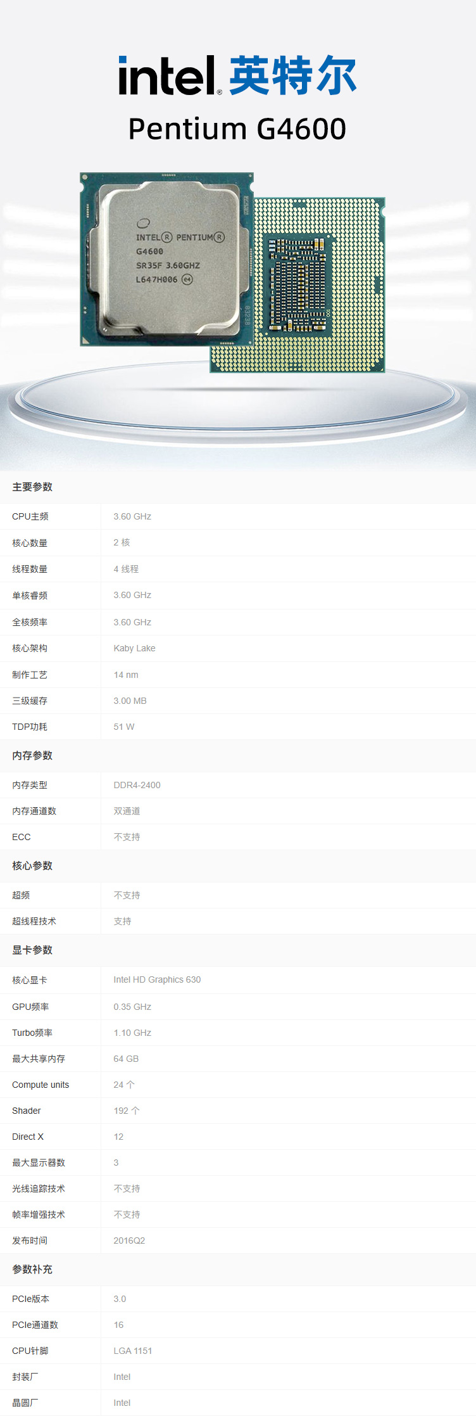Click the 三级缓存 value 3.00 MB
The height and width of the screenshot is (1416, 476).
point(130,701)
